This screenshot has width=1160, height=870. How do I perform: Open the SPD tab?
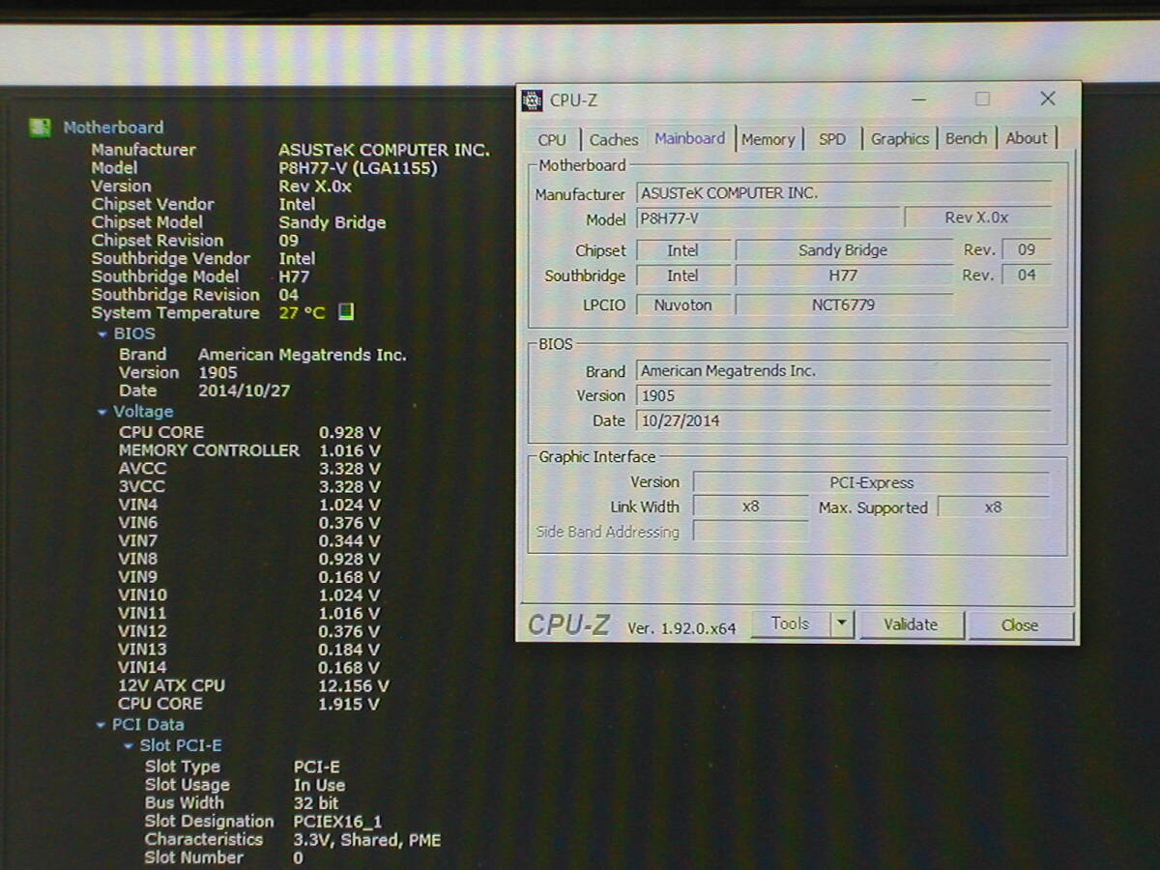[x=831, y=139]
